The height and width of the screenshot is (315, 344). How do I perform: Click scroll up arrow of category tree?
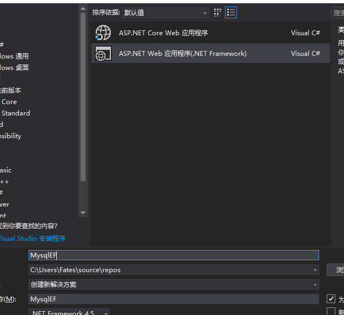pyautogui.click(x=83, y=9)
